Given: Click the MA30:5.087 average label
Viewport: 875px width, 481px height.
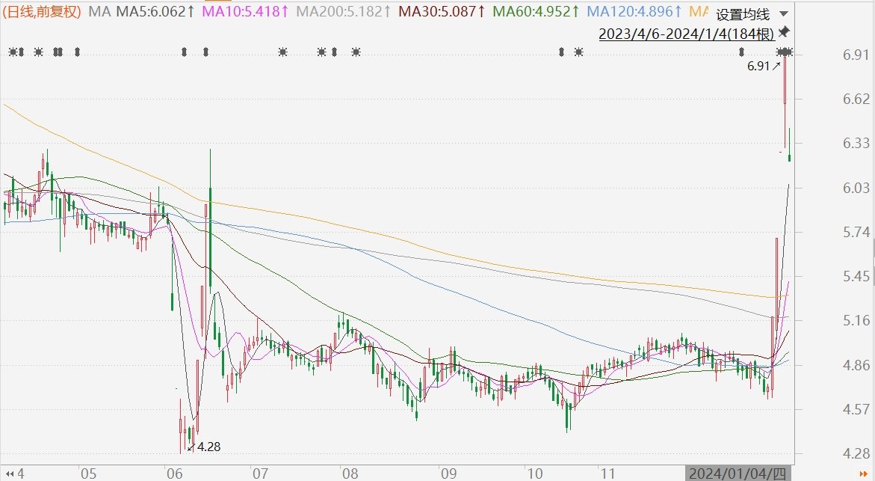Looking at the screenshot, I should 442,10.
